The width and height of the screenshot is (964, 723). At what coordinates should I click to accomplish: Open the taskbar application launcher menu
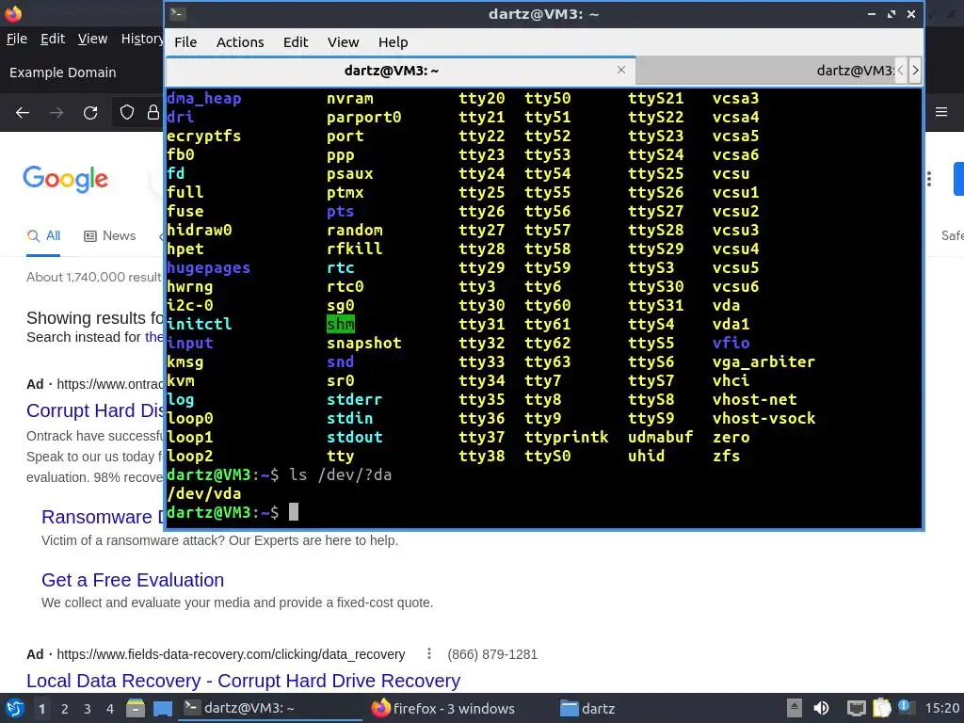tap(15, 708)
